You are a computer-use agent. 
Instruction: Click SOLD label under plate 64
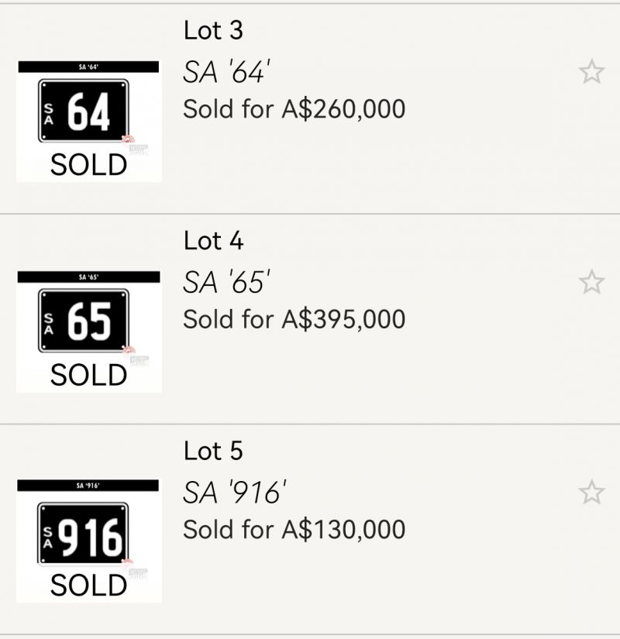88,165
